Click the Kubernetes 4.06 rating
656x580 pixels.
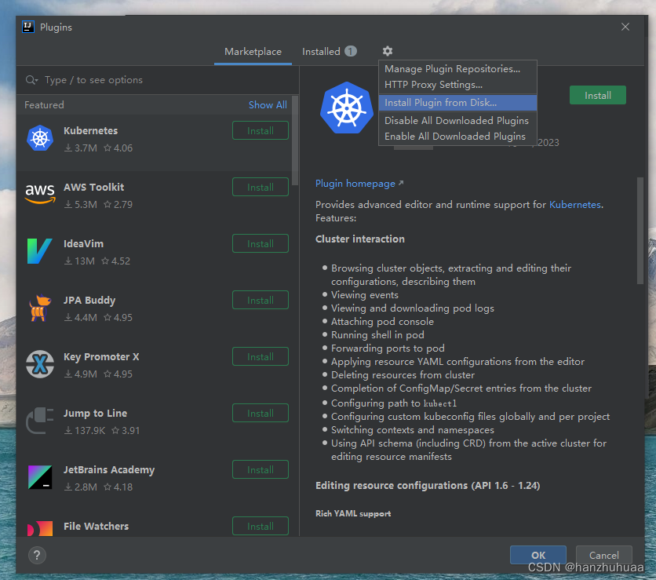pyautogui.click(x=118, y=148)
